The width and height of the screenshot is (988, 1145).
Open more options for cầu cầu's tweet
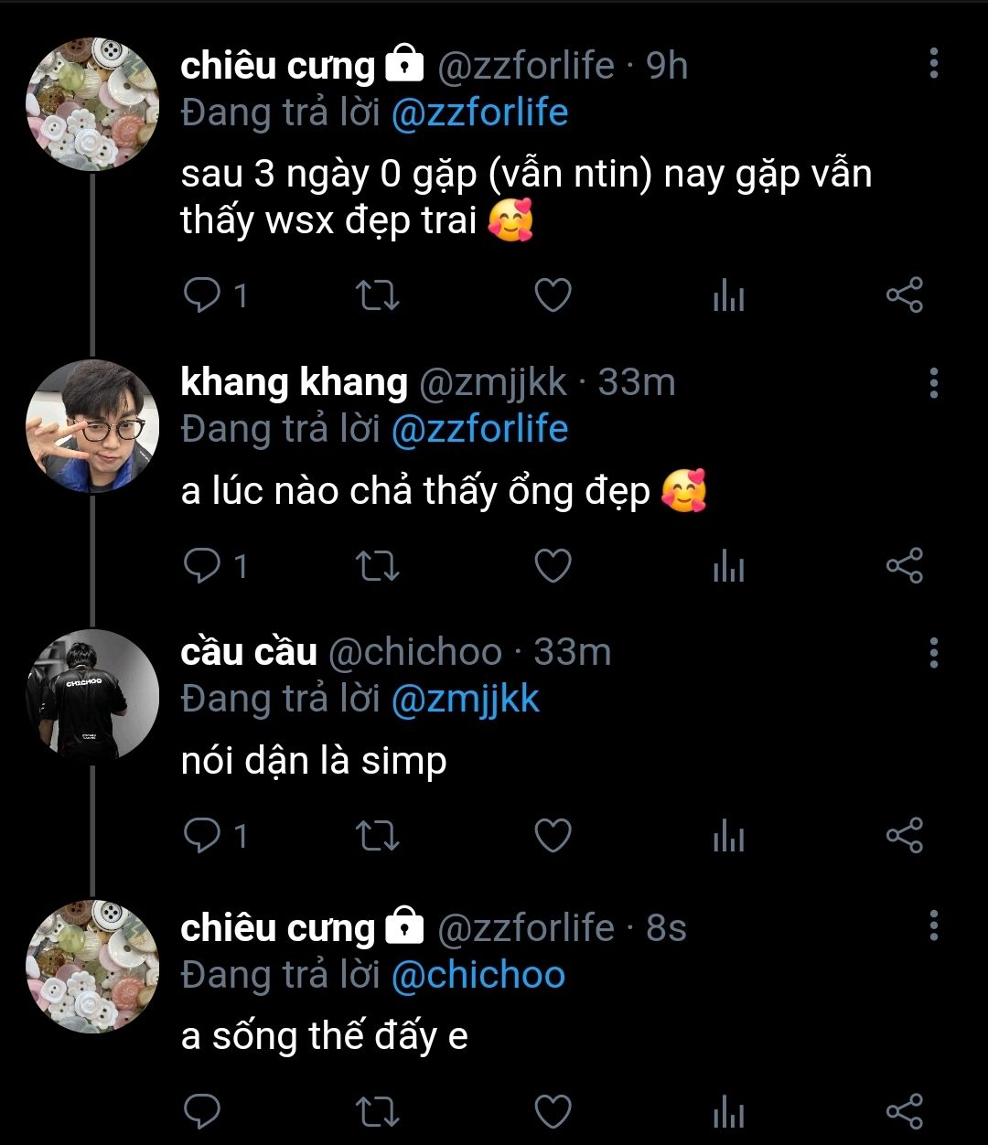pos(933,653)
